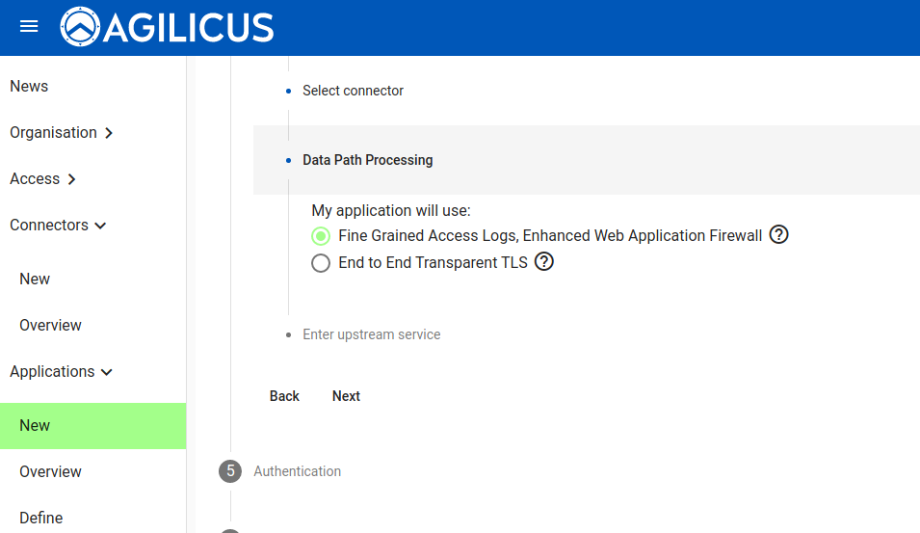Click the Back button
The width and height of the screenshot is (920, 533).
click(x=284, y=396)
